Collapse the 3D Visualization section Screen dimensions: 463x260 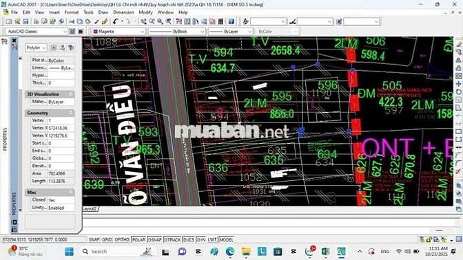(70, 94)
